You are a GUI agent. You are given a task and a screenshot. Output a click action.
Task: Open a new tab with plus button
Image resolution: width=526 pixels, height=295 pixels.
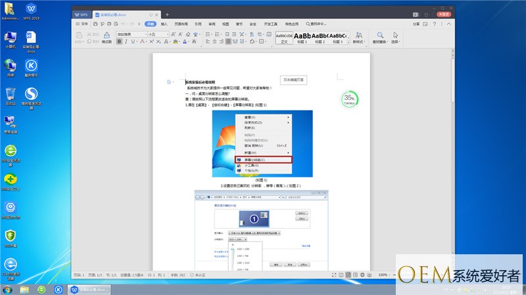pos(167,14)
